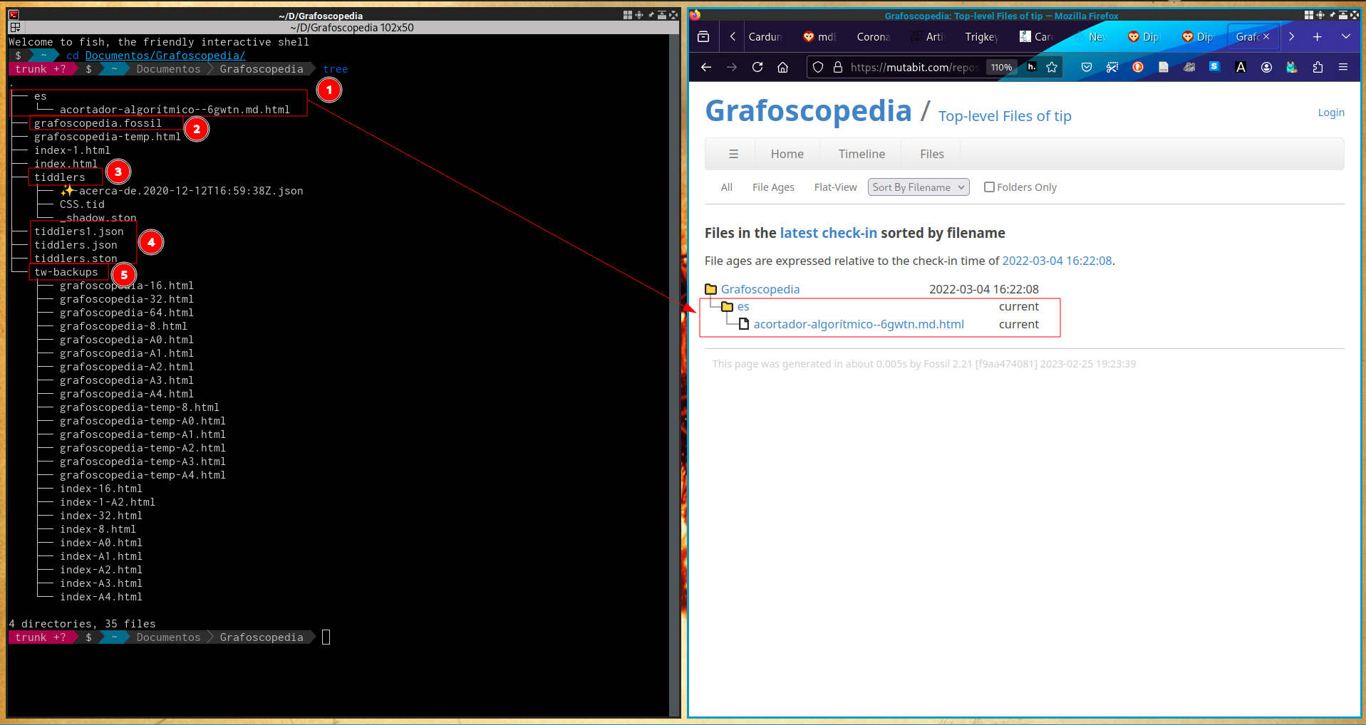Open the Firefox account icon
Screen dimensions: 1366x725
point(1266,67)
